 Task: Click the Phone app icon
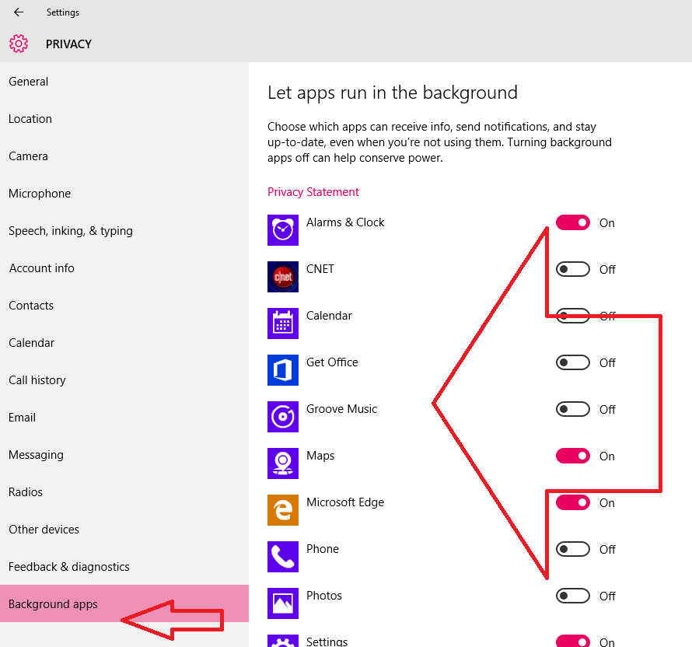click(x=282, y=557)
